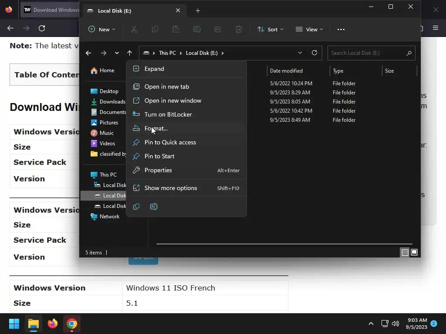Open Chrome from the taskbar
Screen dimensions: 446x334
[72, 324]
